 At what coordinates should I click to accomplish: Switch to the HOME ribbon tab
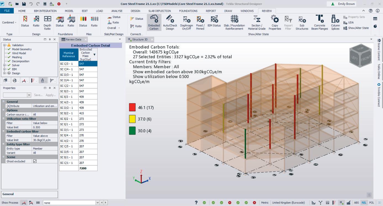pyautogui.click(x=22, y=11)
